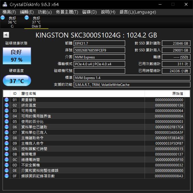This screenshot has width=193, height=193.
Task: Click raw value 0000001F3B34C0 for 主機讀取命令
Action: (169, 138)
